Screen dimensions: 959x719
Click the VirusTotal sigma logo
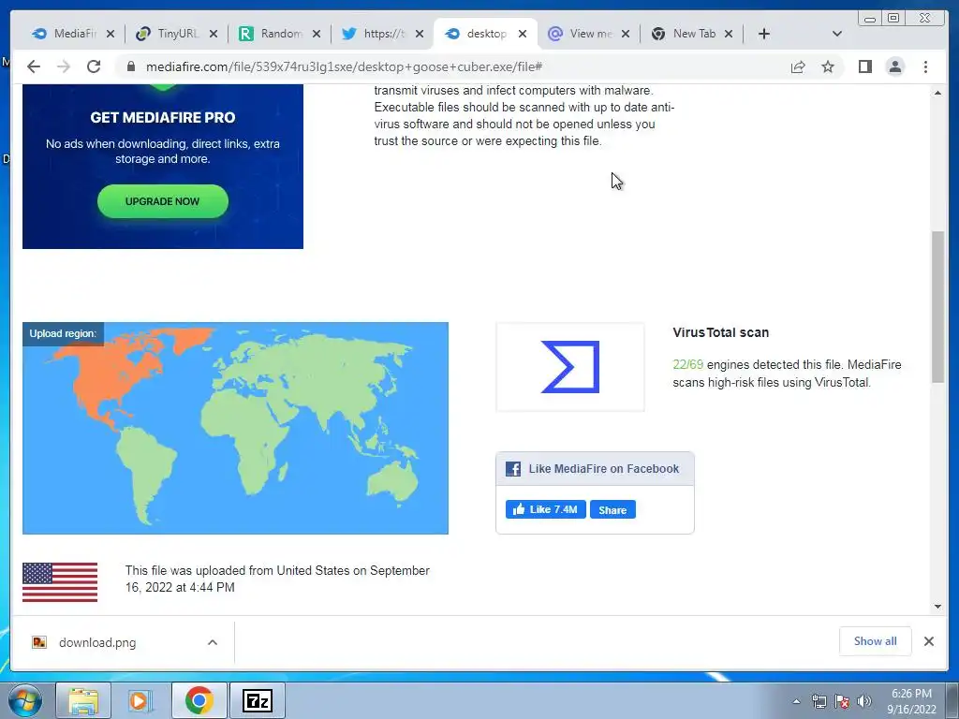tap(570, 367)
